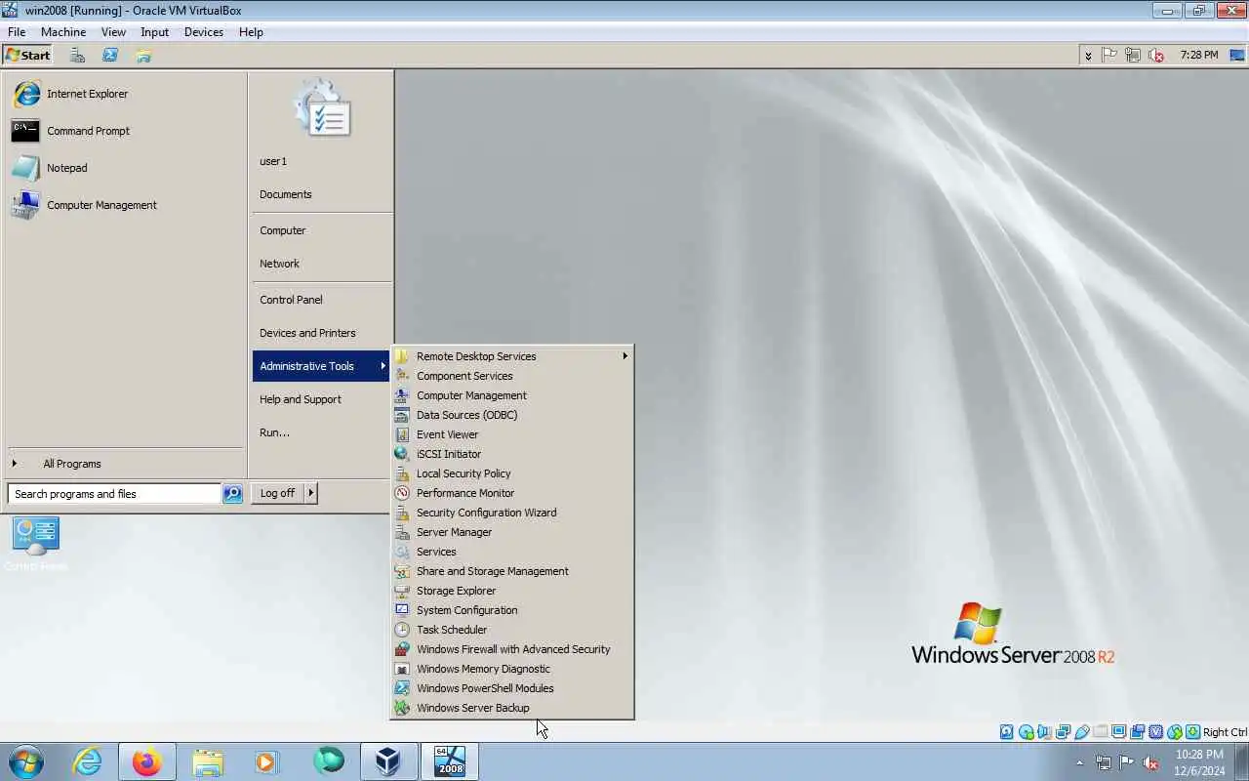Viewport: 1249px width, 781px height.
Task: Click guest clock showing 7:28 PM
Action: click(1199, 56)
